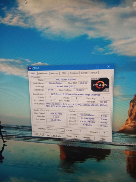This screenshot has width=136, height=182.
Task: Click the Threads count value
Action: 104,132
